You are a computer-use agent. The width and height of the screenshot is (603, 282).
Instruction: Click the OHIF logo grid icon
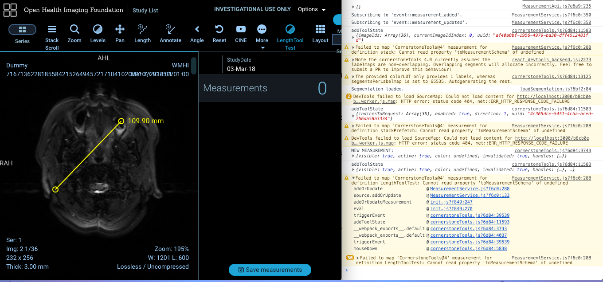pos(10,10)
